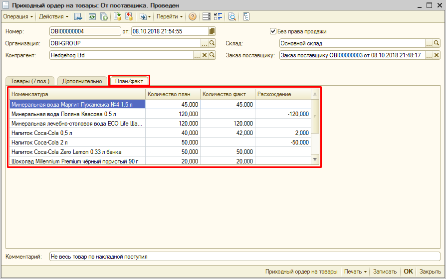Select row Минеральная вода Поляна Квасова 0.5 л
This screenshot has height=279, width=446.
click(x=160, y=114)
